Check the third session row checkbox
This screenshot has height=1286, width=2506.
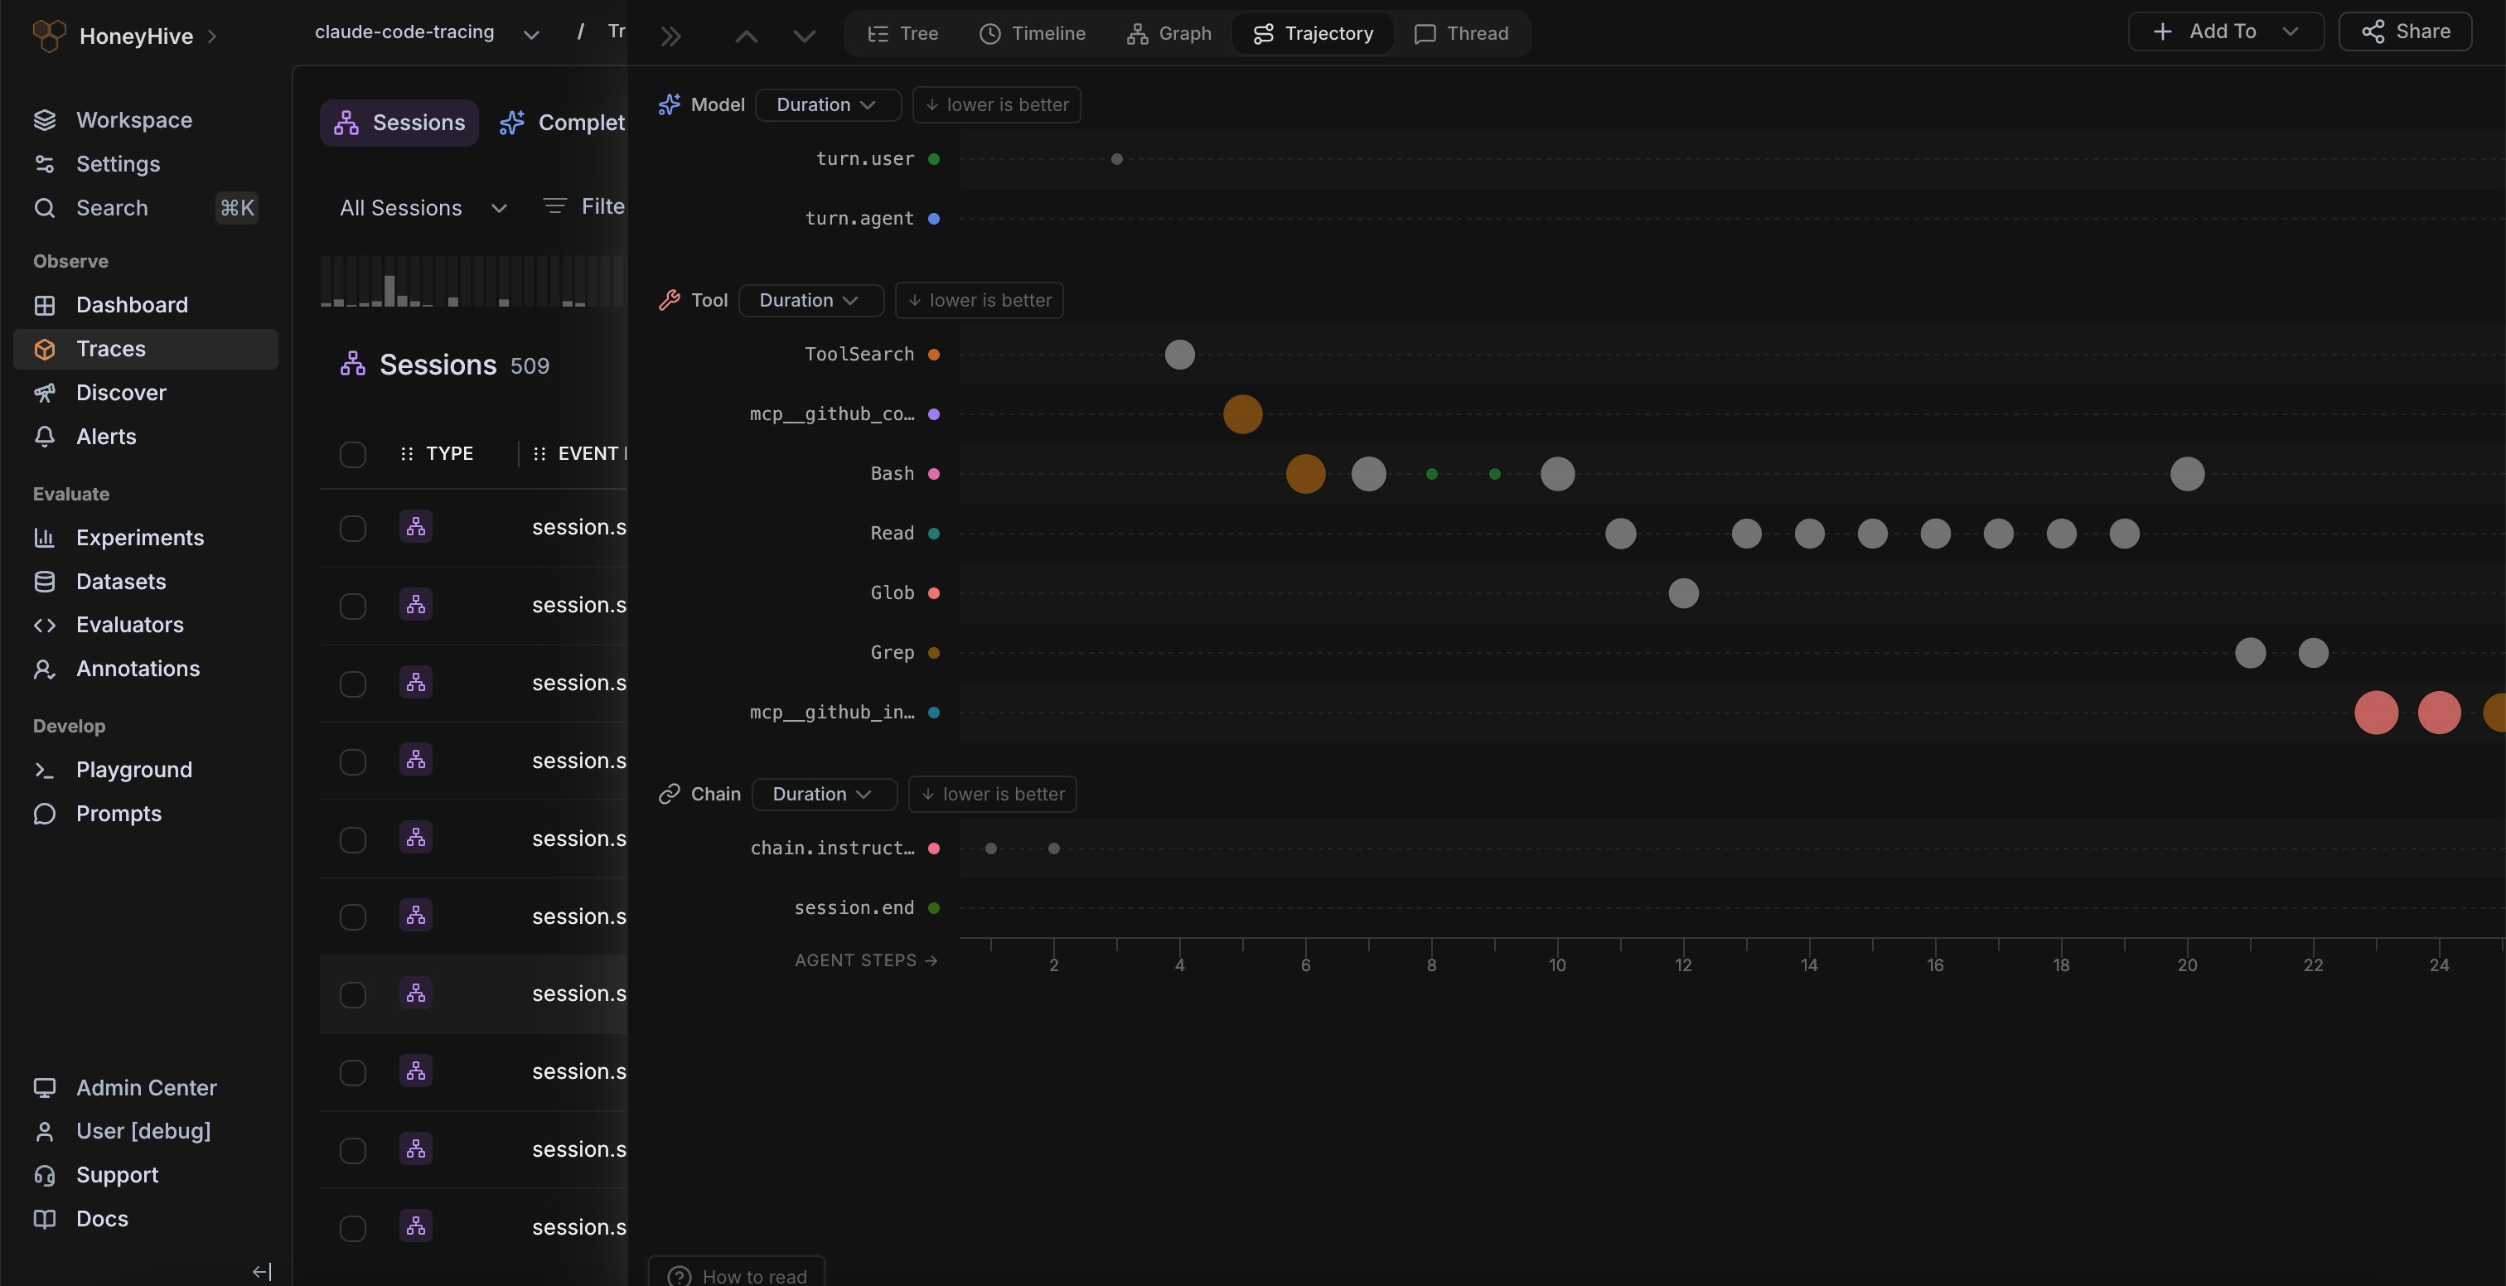pos(353,684)
